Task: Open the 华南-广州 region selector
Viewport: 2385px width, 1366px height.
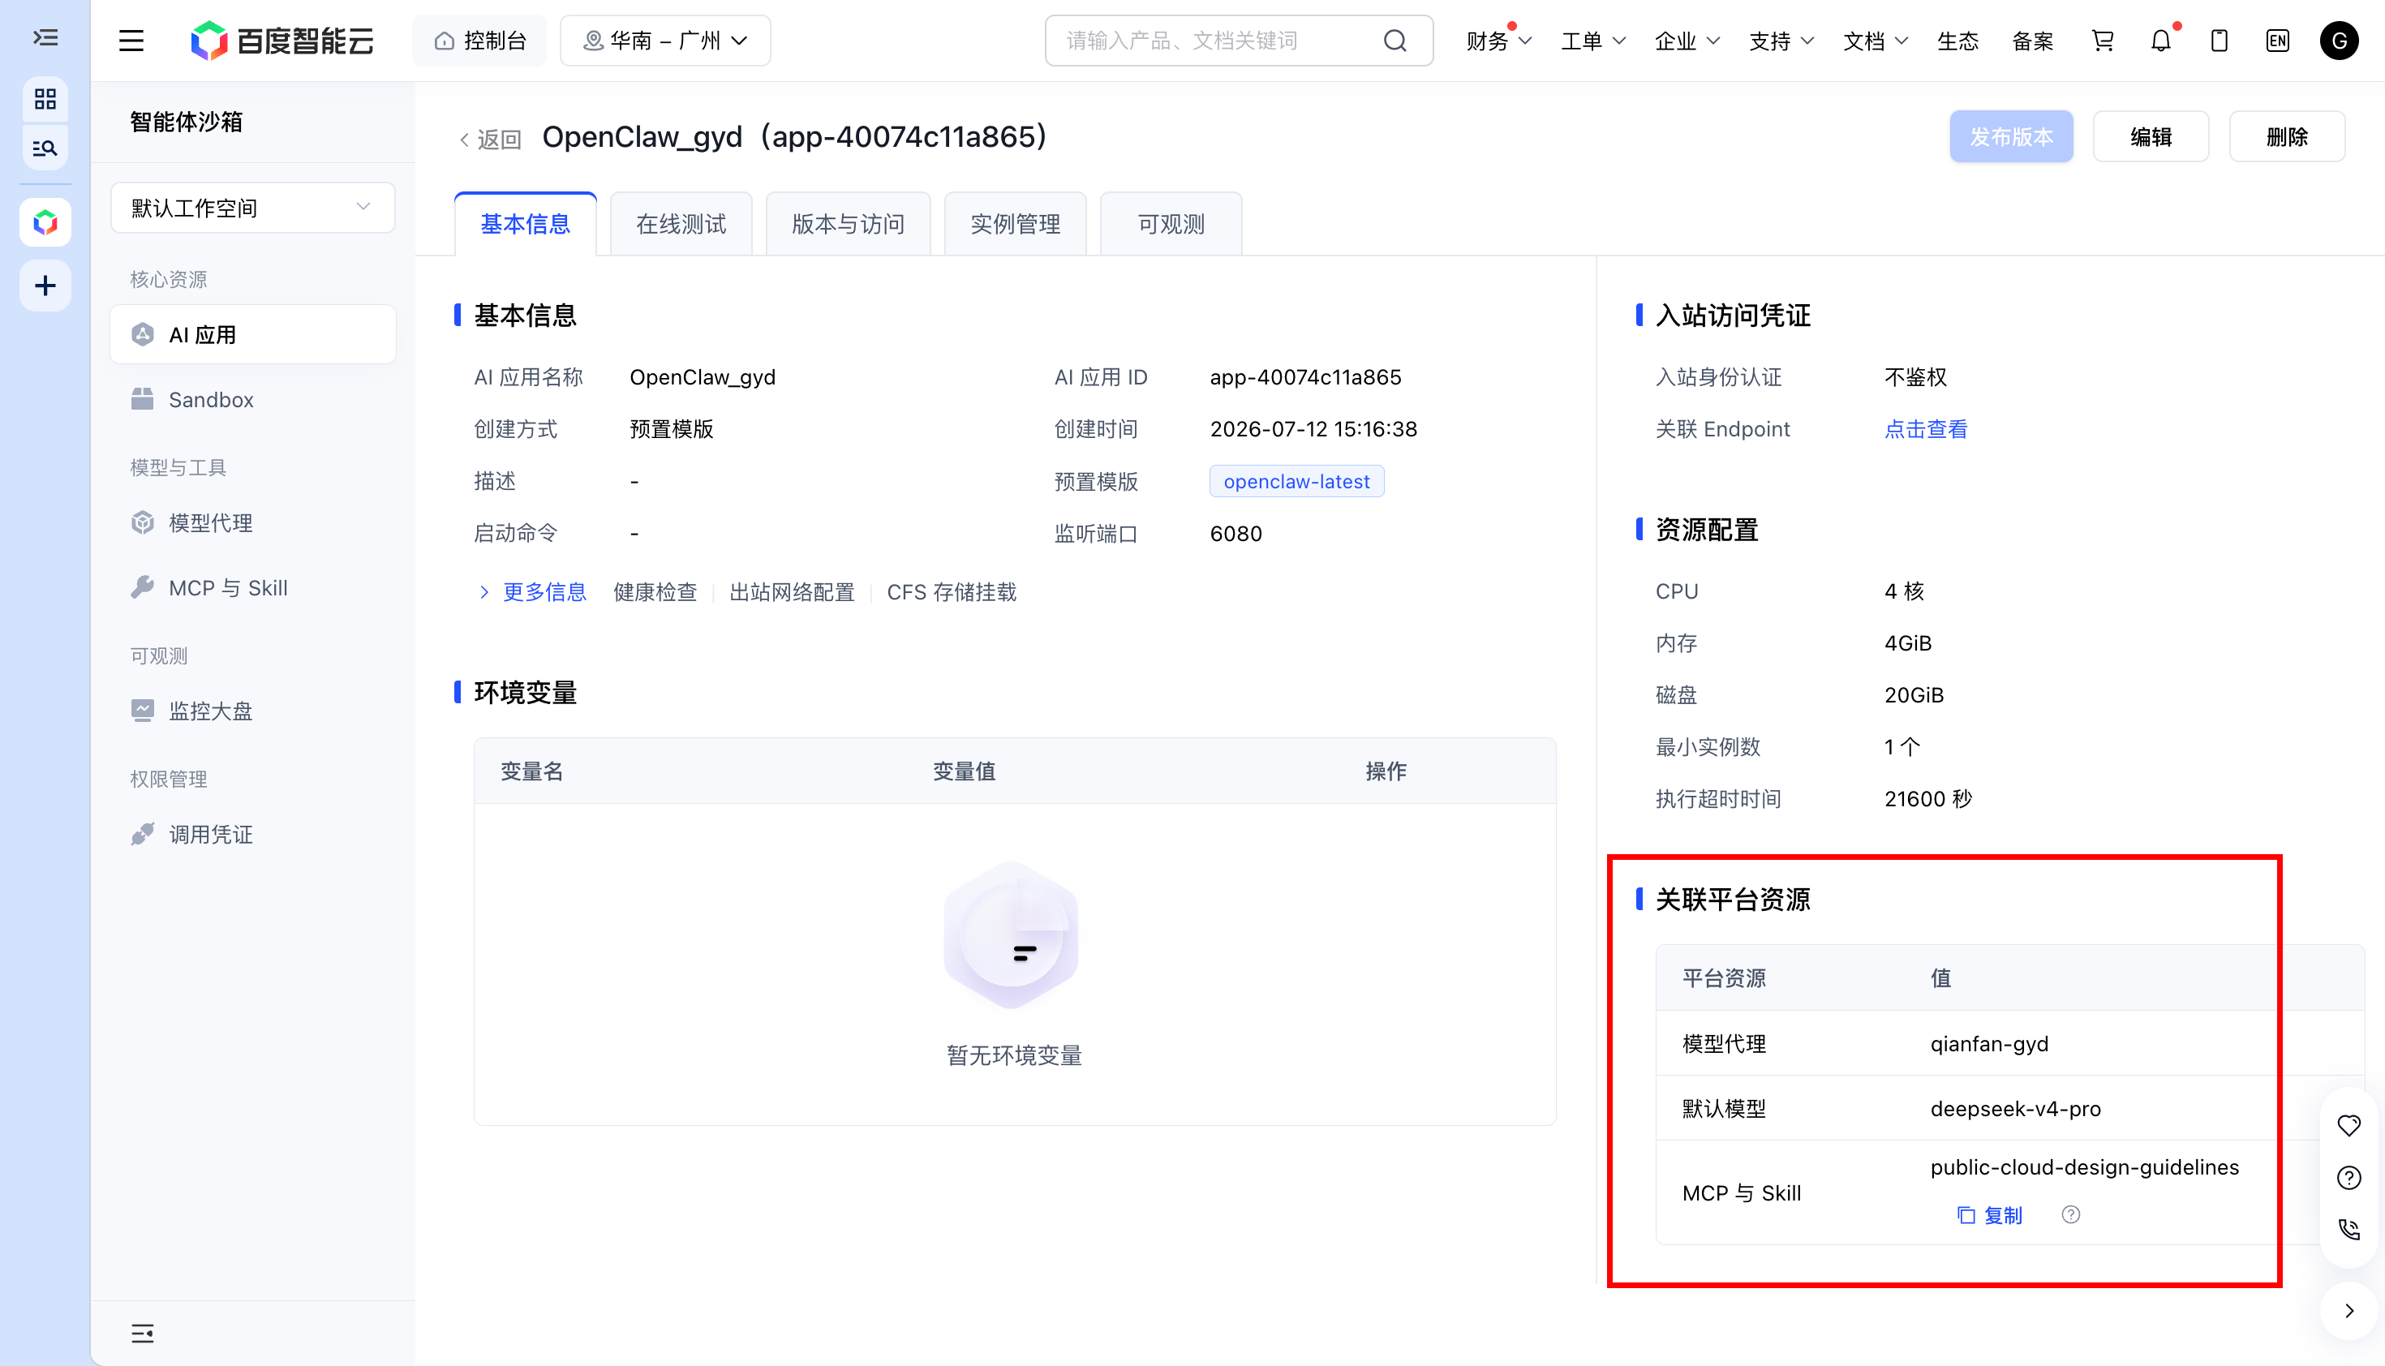Action: pos(665,41)
